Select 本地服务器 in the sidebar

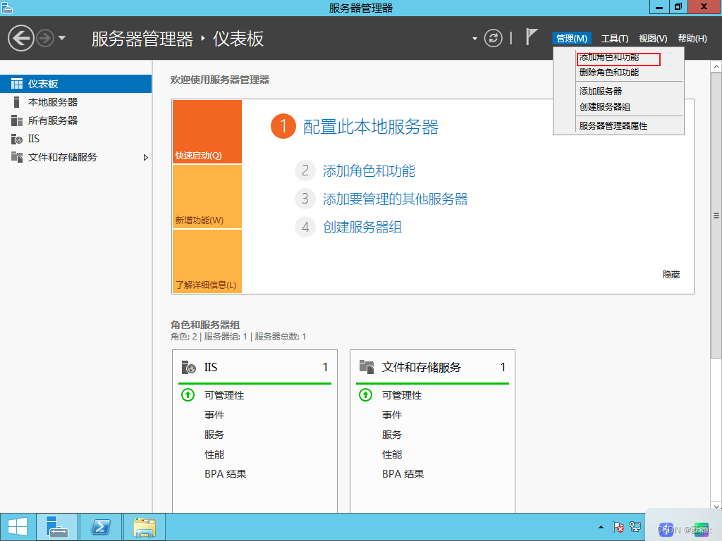pyautogui.click(x=75, y=102)
